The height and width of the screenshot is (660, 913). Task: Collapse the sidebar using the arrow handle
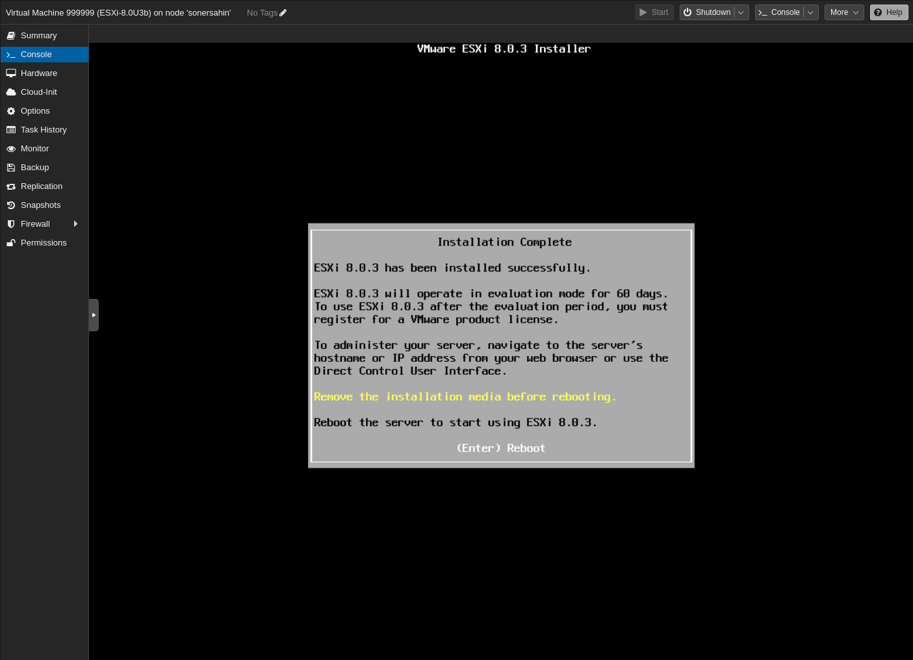coord(94,314)
